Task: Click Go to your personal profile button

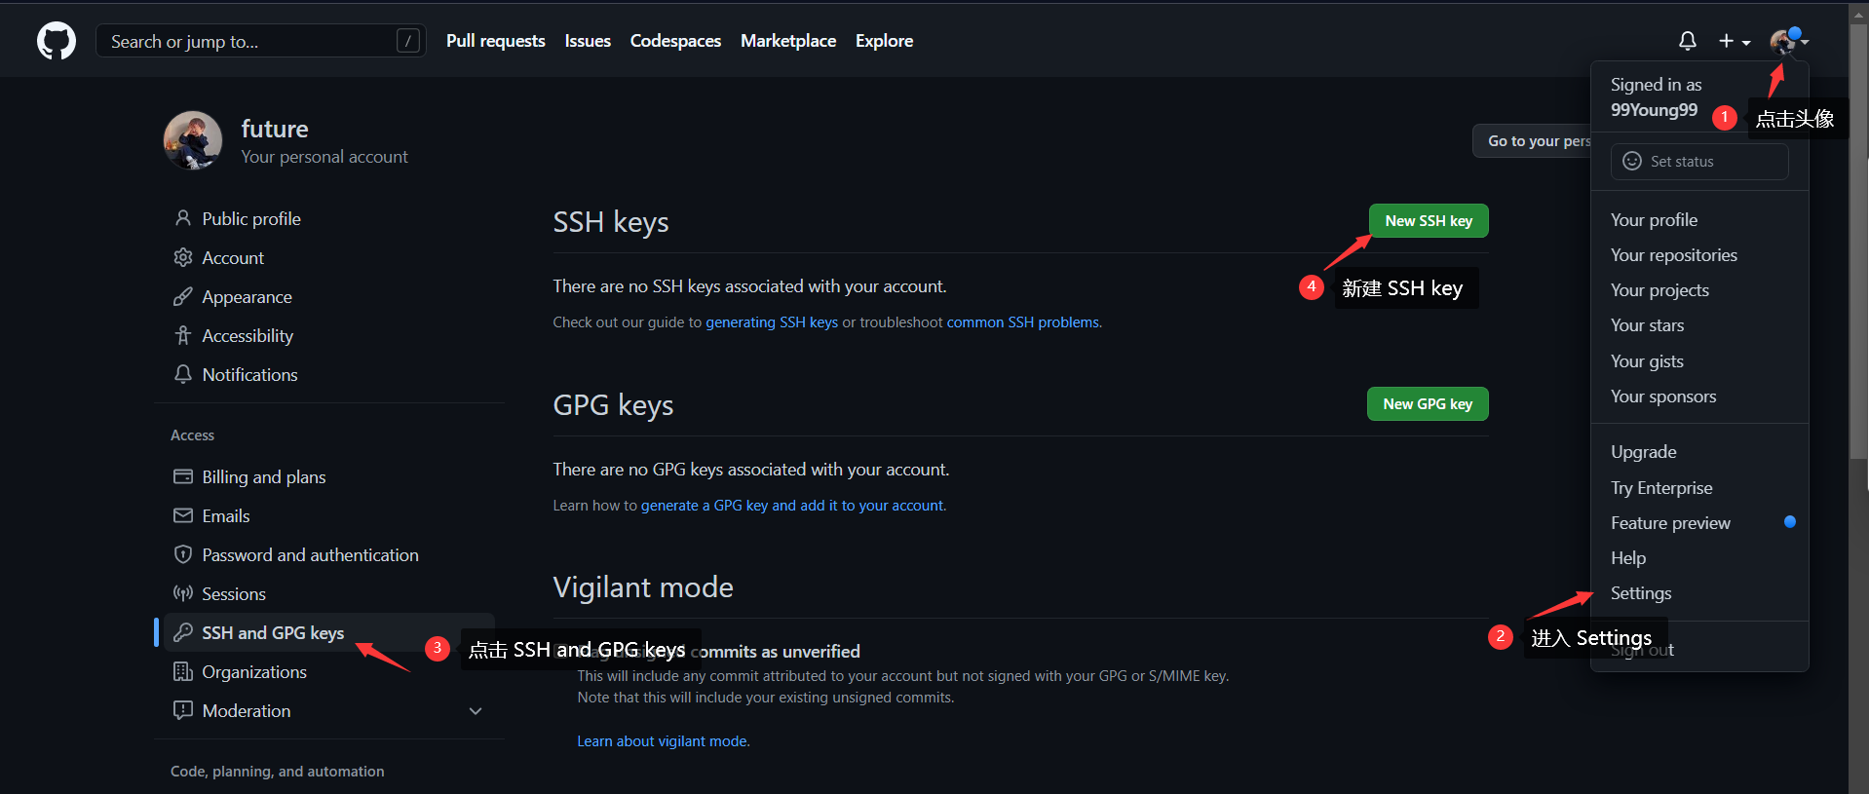Action: [1533, 141]
